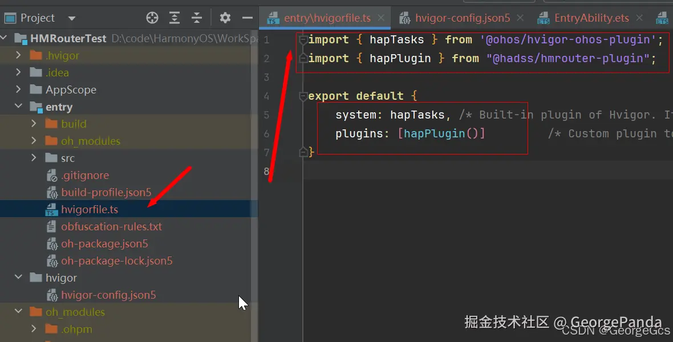Click the fold marker at line 2
The image size is (673, 342).
click(303, 58)
